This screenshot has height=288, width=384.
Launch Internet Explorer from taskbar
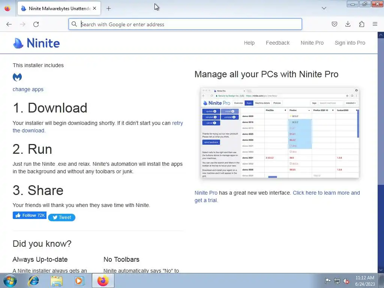pos(33,280)
